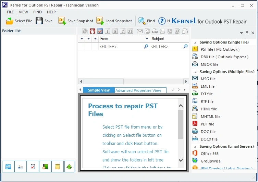
Task: Select the 1-day calendar view icon
Action: point(108,31)
